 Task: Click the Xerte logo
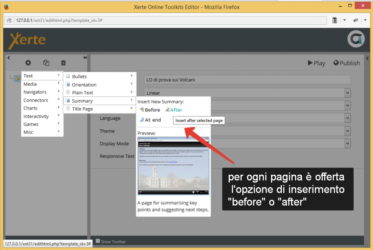click(27, 40)
